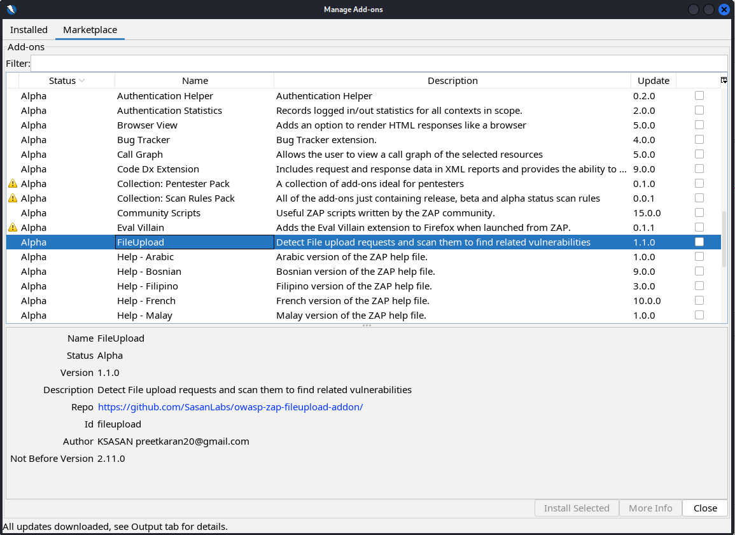
Task: Click Help - French version 10.0.0
Action: coord(647,301)
